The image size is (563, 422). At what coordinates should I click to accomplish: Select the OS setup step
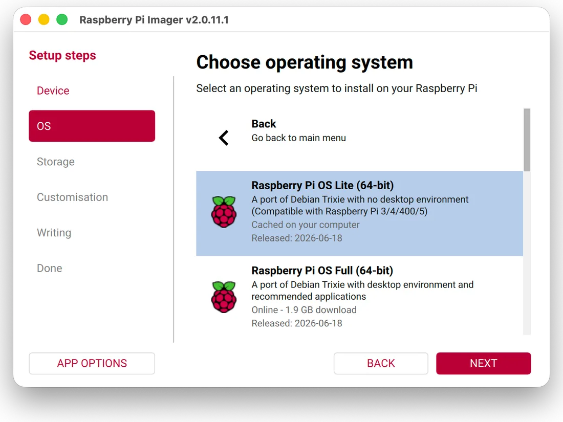click(x=92, y=126)
